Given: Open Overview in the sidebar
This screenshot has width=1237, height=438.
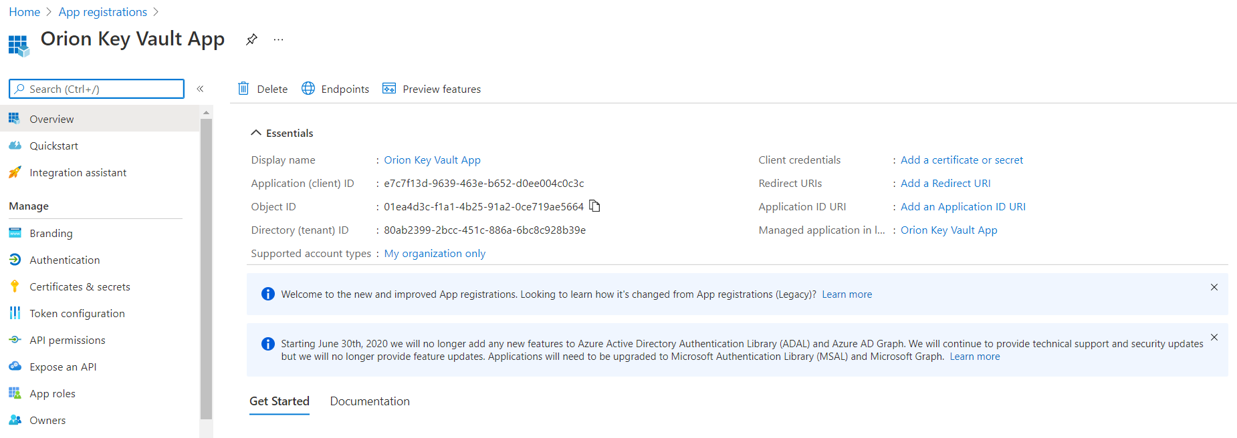Looking at the screenshot, I should (100, 118).
